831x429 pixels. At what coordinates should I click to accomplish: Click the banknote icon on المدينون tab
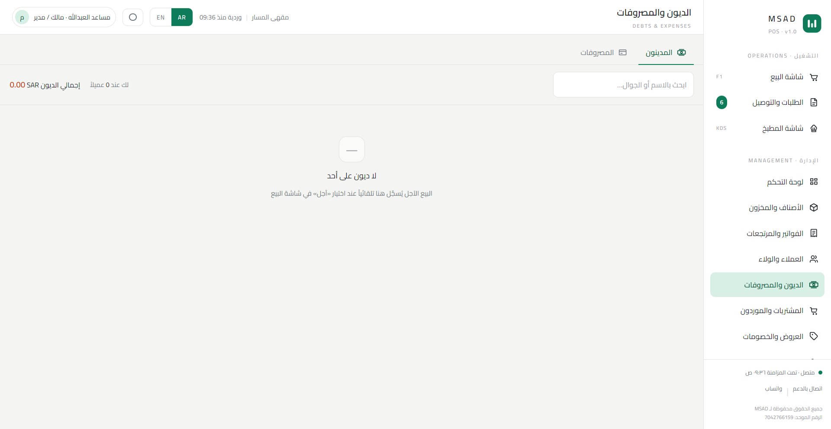tap(682, 52)
